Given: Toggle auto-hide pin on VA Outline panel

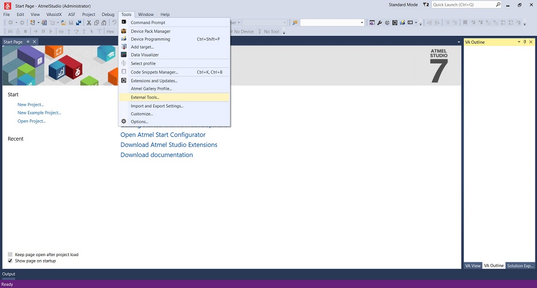Looking at the screenshot, I should (525, 42).
